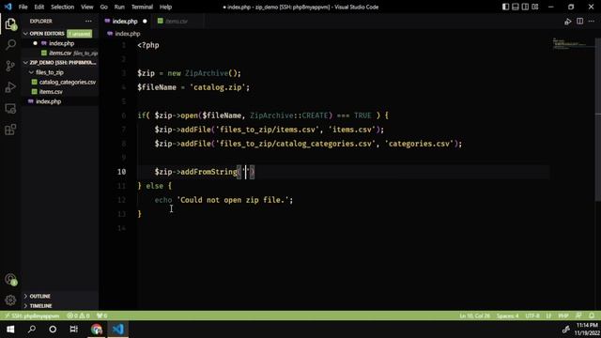The image size is (601, 338).
Task: Change language mode PHP in status bar
Action: pos(563,315)
